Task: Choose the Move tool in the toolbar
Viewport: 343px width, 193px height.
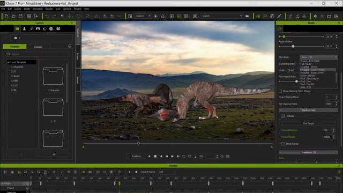Action: (70, 16)
